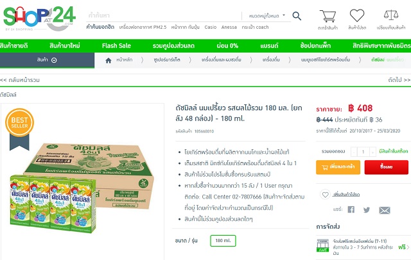The image size is (411, 260).
Task: Open the Flash Sale menu item
Action: point(116,45)
